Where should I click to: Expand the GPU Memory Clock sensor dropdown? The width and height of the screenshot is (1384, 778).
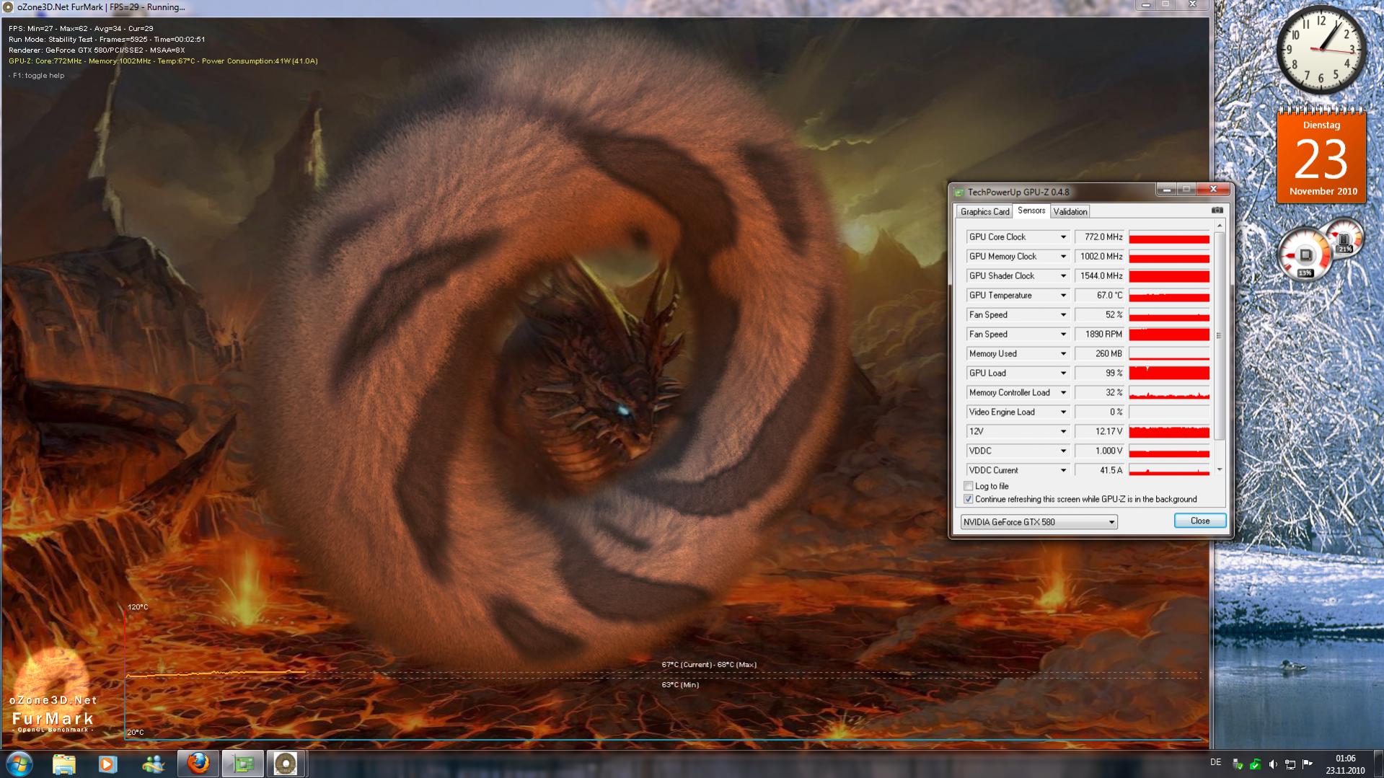1063,257
